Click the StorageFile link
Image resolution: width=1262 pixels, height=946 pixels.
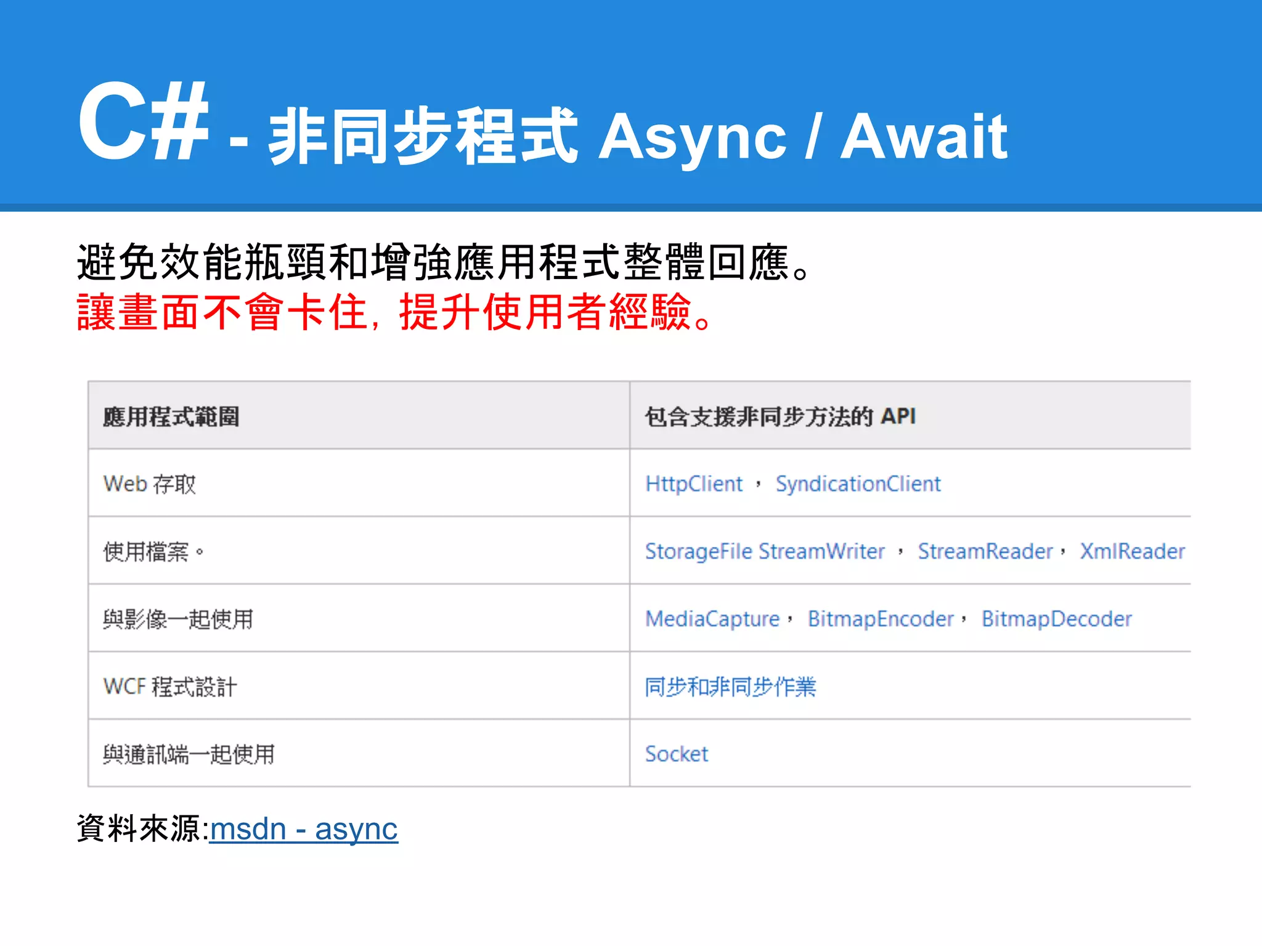click(699, 551)
